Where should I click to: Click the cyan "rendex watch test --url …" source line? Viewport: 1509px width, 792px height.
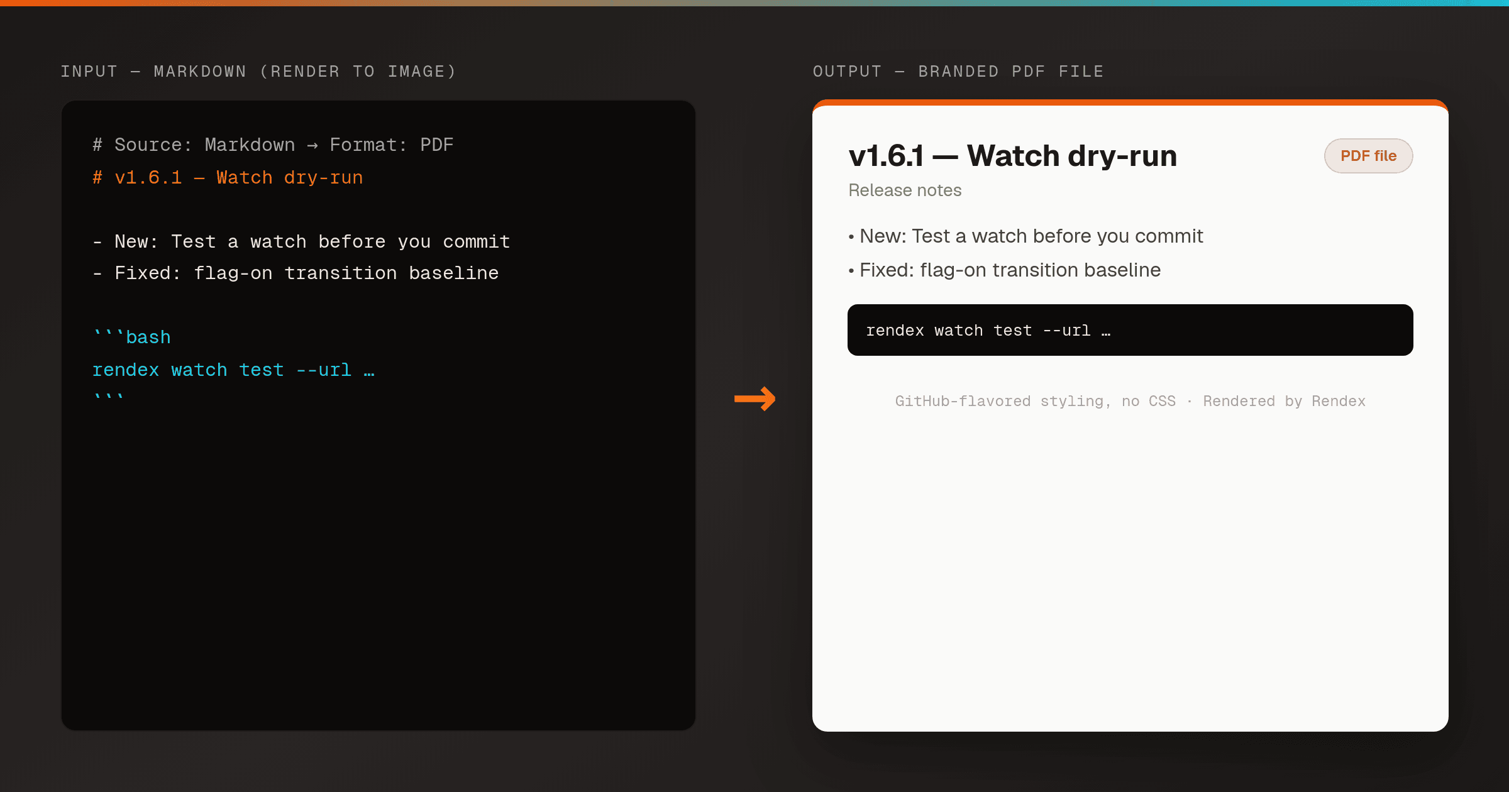pos(233,370)
